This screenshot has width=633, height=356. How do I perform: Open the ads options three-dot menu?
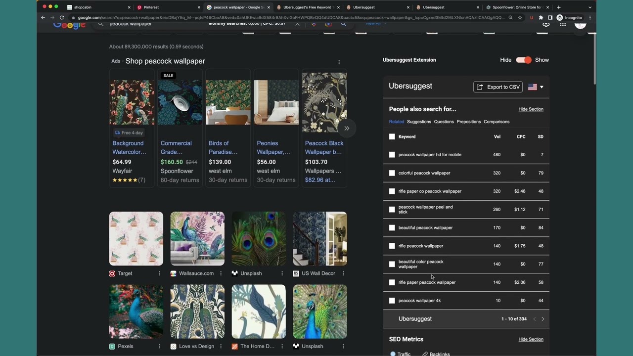(x=339, y=62)
